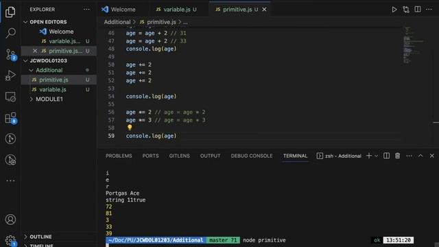Expand the Outline section
The image size is (439, 247).
coord(25,237)
